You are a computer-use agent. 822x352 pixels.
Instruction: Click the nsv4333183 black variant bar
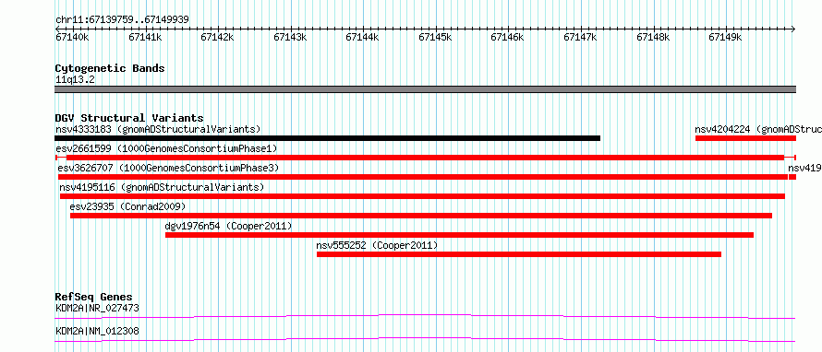pyautogui.click(x=328, y=138)
